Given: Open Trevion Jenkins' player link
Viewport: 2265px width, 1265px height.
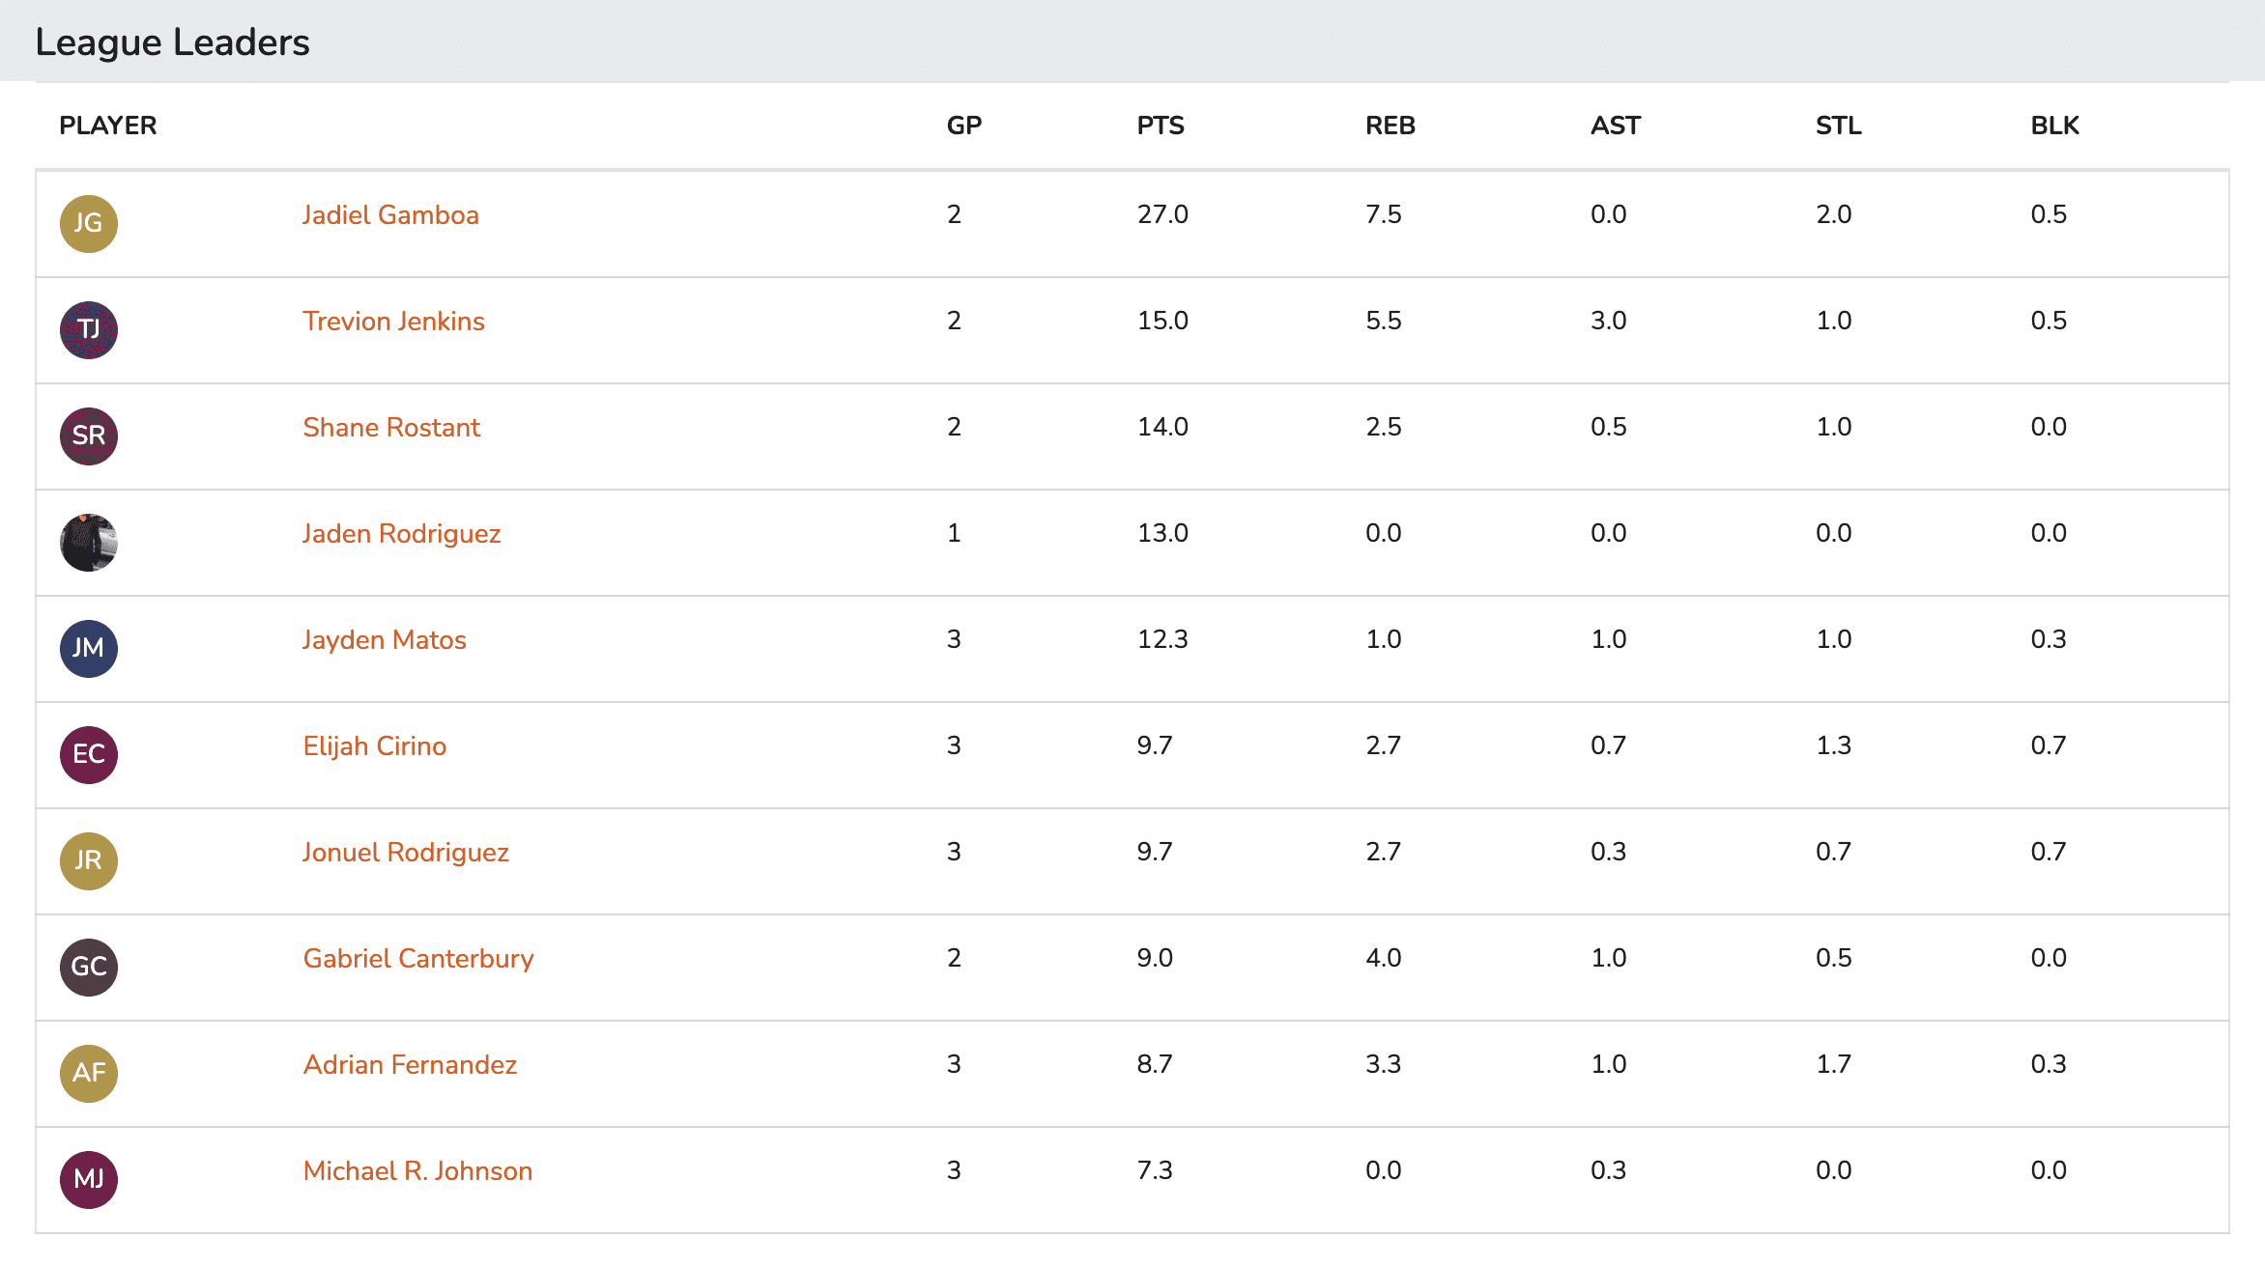Looking at the screenshot, I should pos(393,321).
